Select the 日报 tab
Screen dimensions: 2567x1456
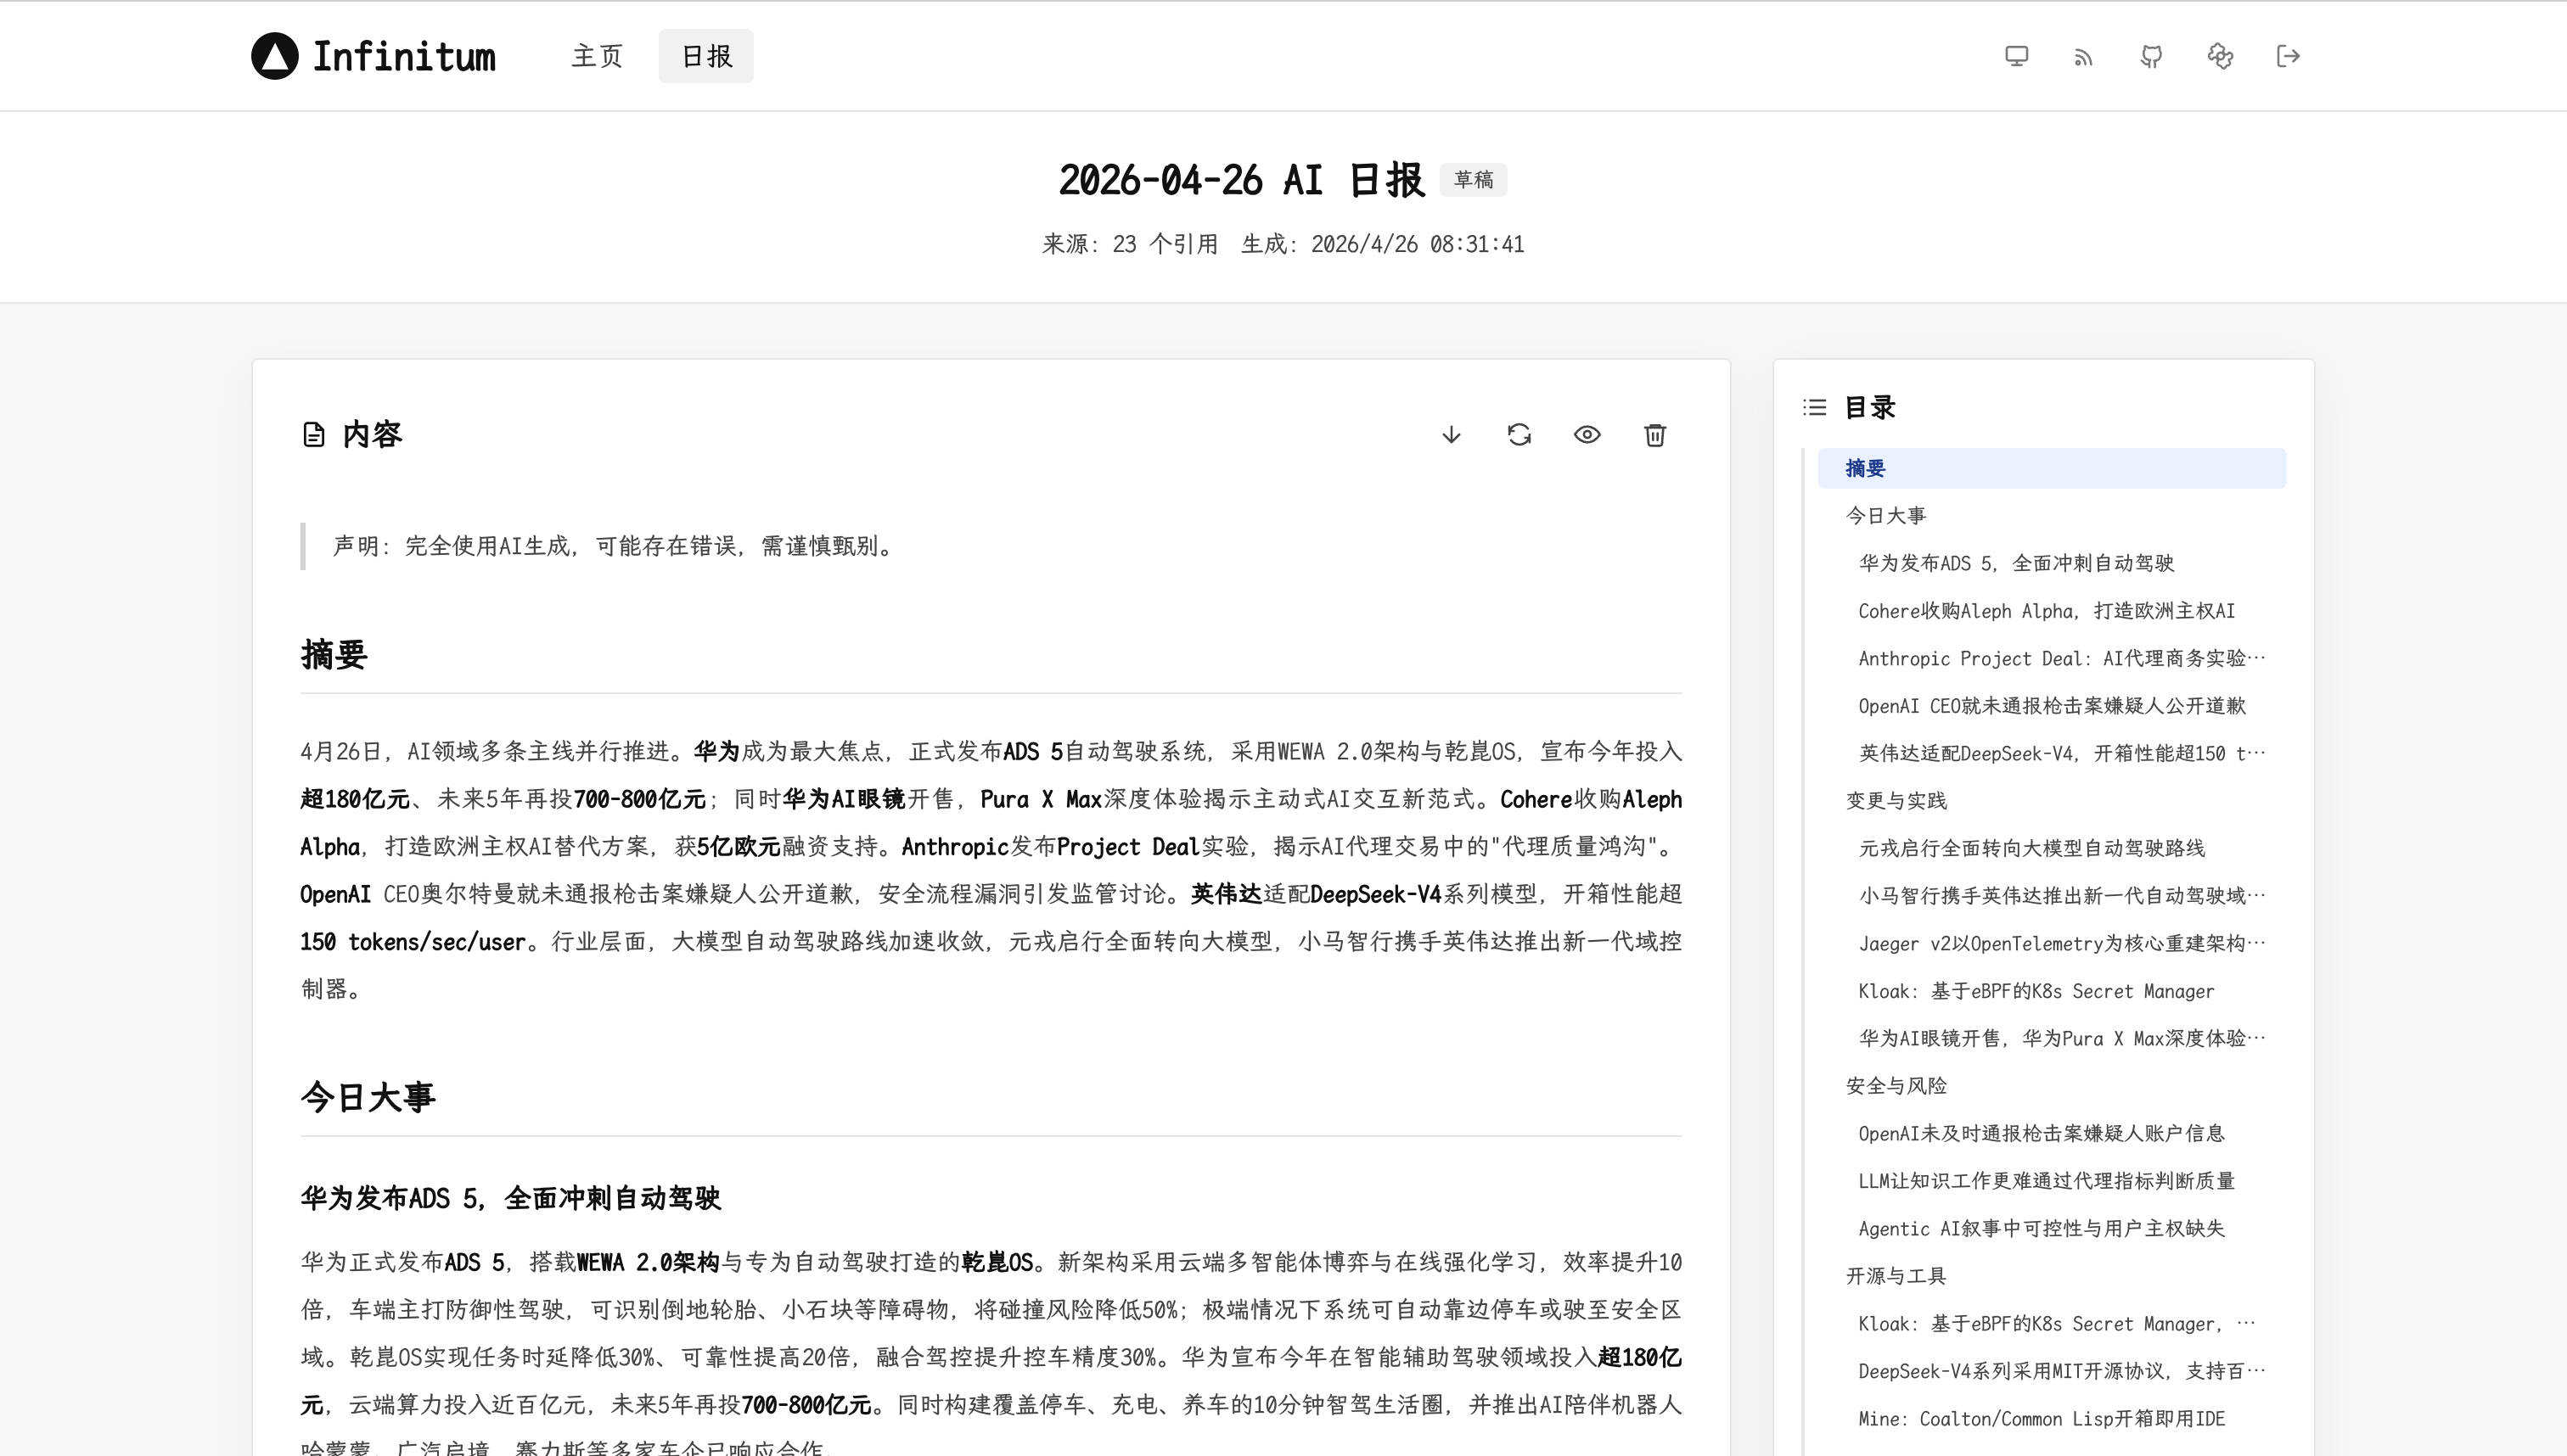[x=706, y=56]
